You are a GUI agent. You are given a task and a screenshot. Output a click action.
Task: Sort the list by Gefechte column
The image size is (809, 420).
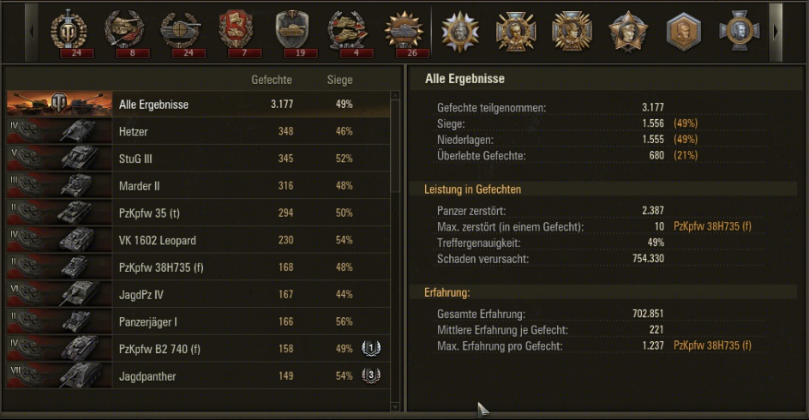coord(272,81)
